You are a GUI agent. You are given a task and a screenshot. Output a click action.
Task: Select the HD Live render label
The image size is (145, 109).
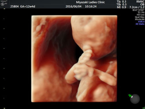pos(140,15)
